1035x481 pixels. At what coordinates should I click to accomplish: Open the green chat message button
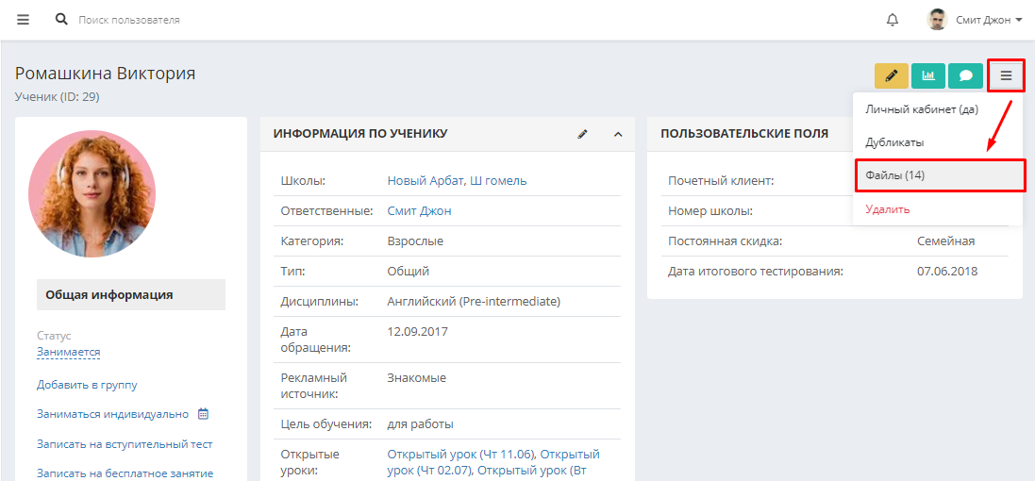click(966, 75)
